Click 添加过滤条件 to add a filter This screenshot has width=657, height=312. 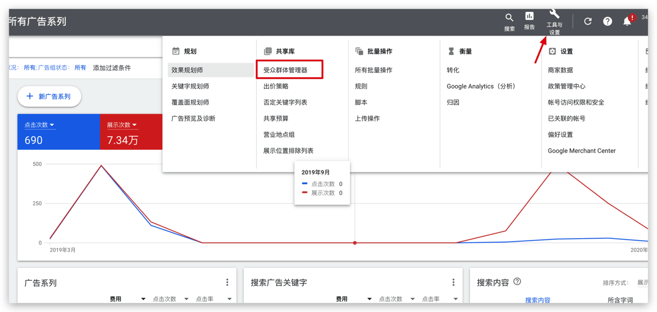click(112, 68)
